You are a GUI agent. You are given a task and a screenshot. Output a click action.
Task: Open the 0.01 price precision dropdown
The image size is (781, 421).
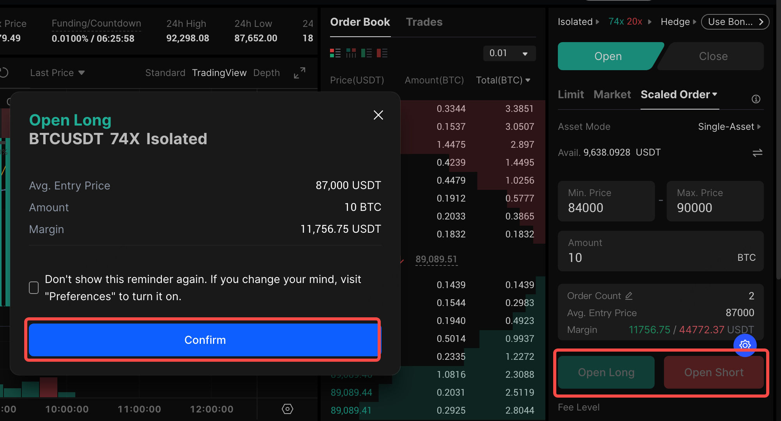tap(509, 53)
